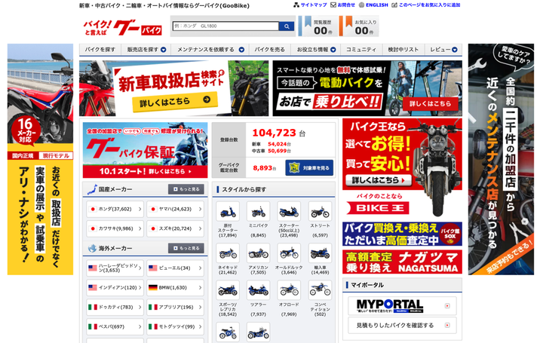Image resolution: width=543 pixels, height=343 pixels.
Task: Click the search input field
Action: click(x=225, y=26)
